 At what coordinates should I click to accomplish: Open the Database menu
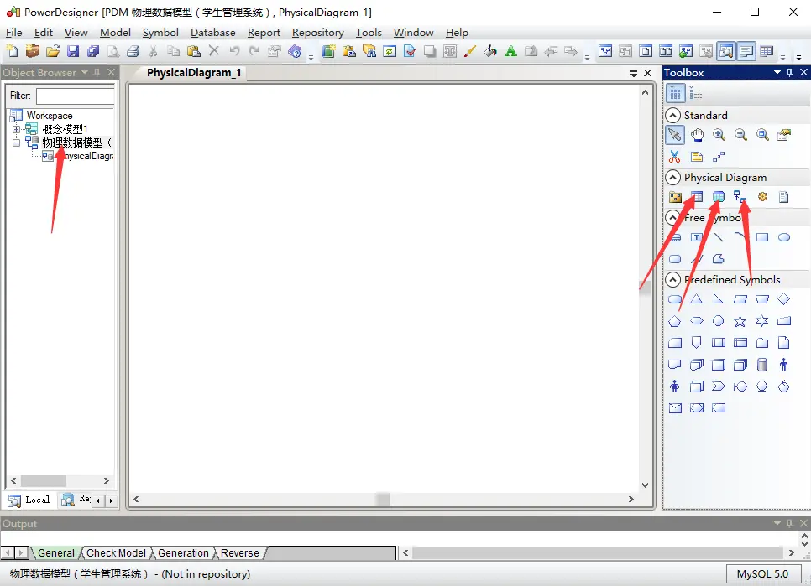coord(212,32)
